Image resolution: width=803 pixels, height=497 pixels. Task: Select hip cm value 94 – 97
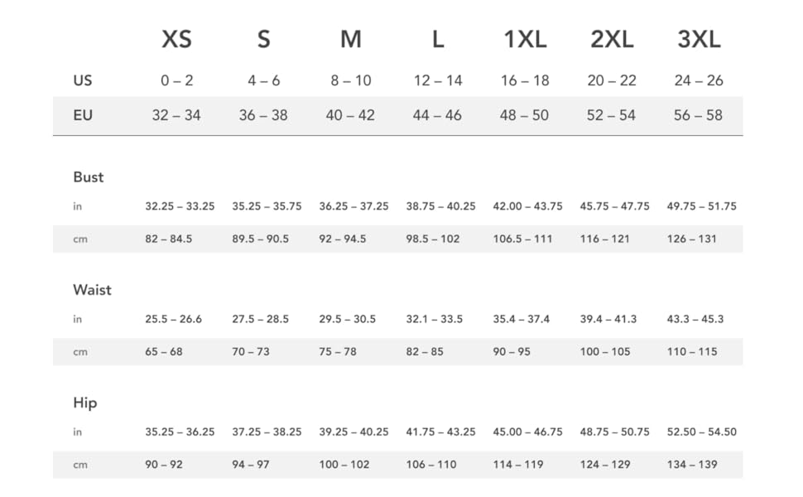tap(251, 465)
